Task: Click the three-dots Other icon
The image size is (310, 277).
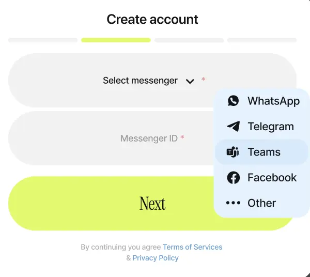Action: click(x=234, y=203)
